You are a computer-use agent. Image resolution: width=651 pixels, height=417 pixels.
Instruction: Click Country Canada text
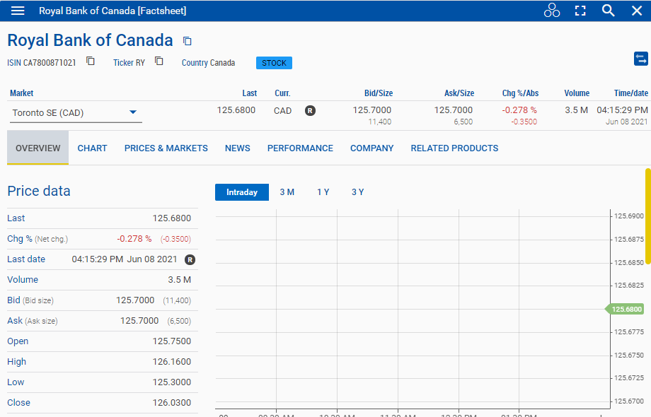click(208, 63)
